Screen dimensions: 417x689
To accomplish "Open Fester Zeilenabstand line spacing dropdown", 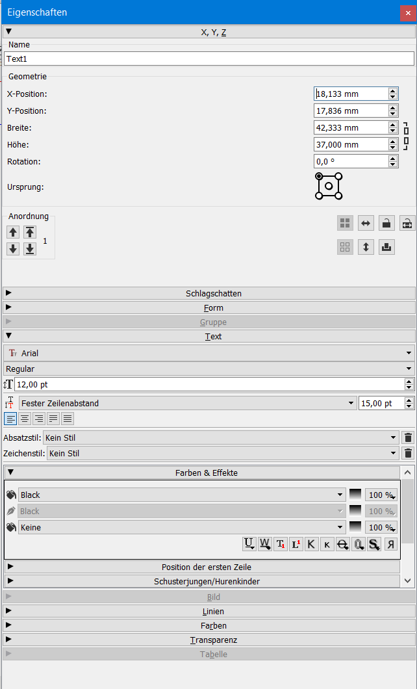I will tap(188, 403).
